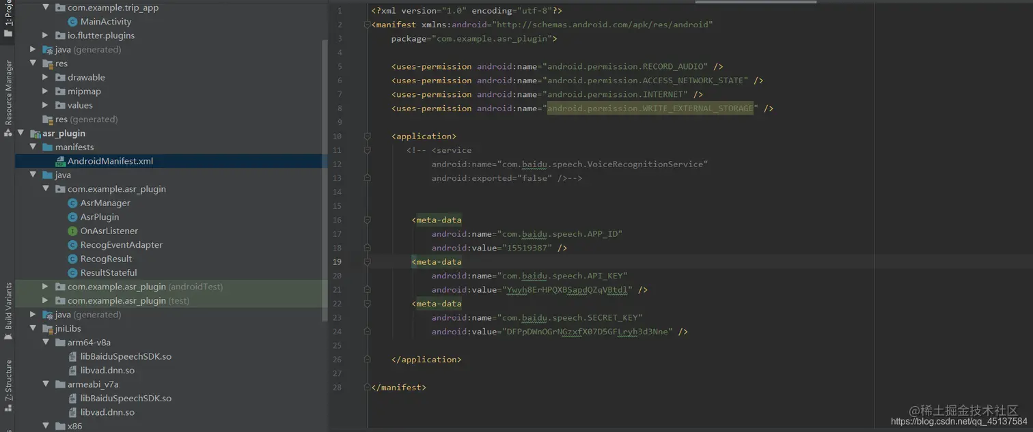Click fold end marker at line 13

[368, 178]
